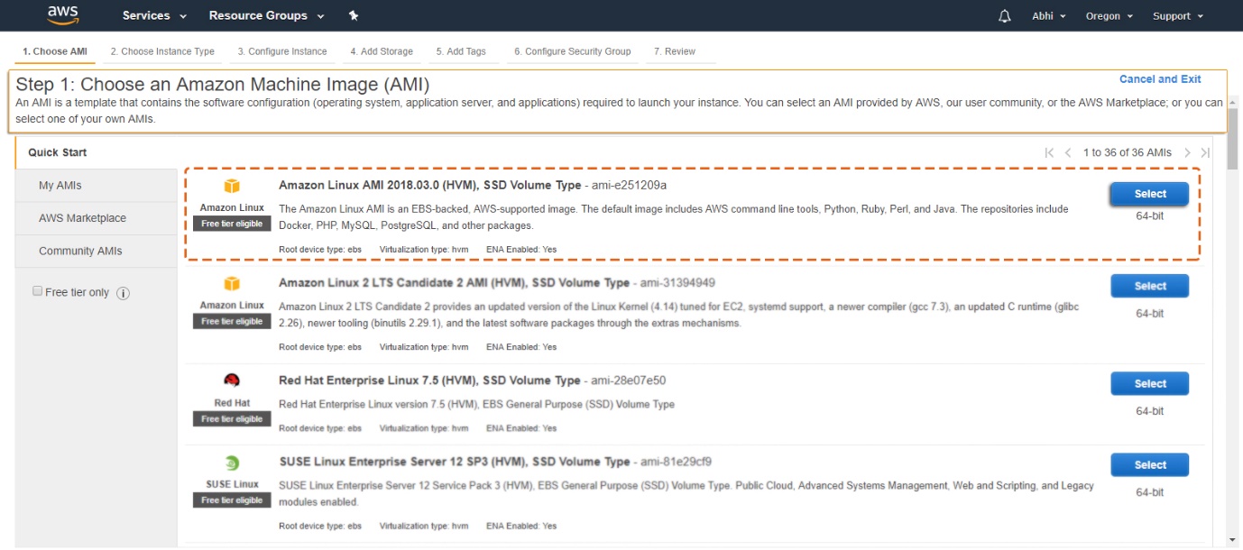
Task: Click the ami-e251209a ID text
Action: 629,185
